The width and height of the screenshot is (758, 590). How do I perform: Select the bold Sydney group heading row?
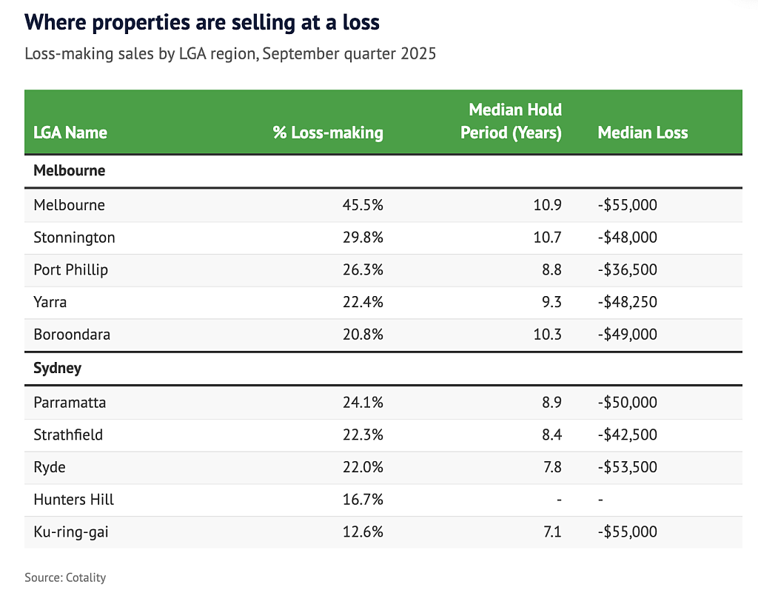[58, 368]
